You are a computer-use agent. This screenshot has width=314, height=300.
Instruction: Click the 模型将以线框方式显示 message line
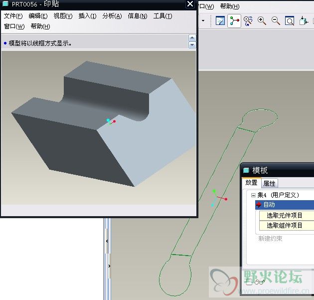pos(40,43)
